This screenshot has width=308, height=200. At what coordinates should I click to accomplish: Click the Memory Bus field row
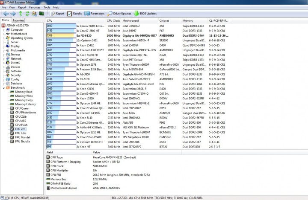coord(98,179)
